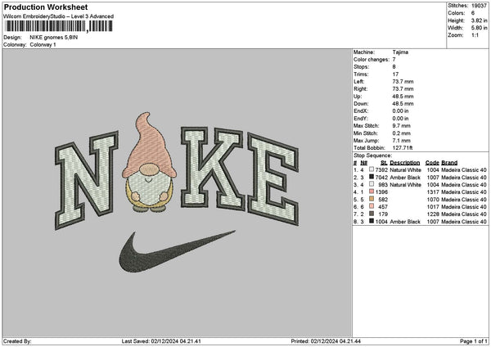Click the Amber Black swatch beside 7042
Image resolution: width=491 pixels, height=347 pixels.
click(372, 177)
